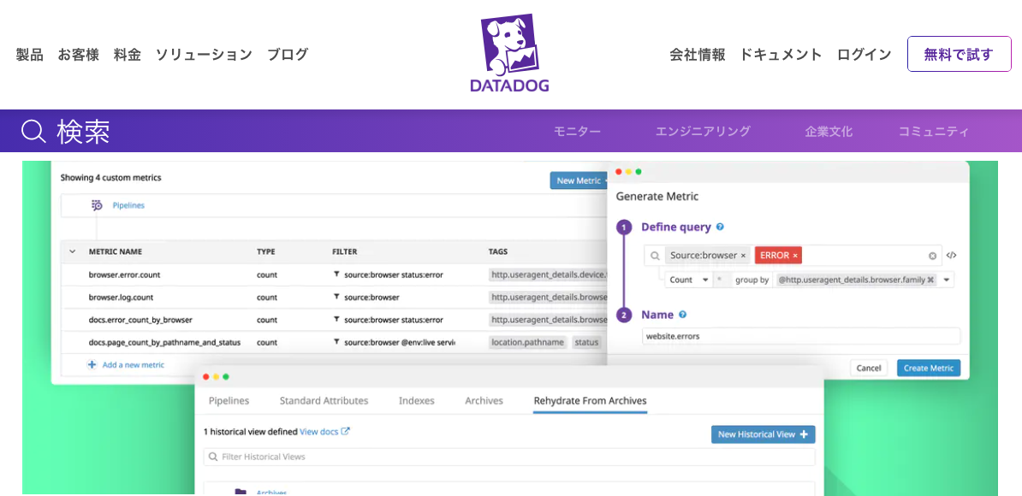
Task: Go to 料金 page
Action: (127, 55)
